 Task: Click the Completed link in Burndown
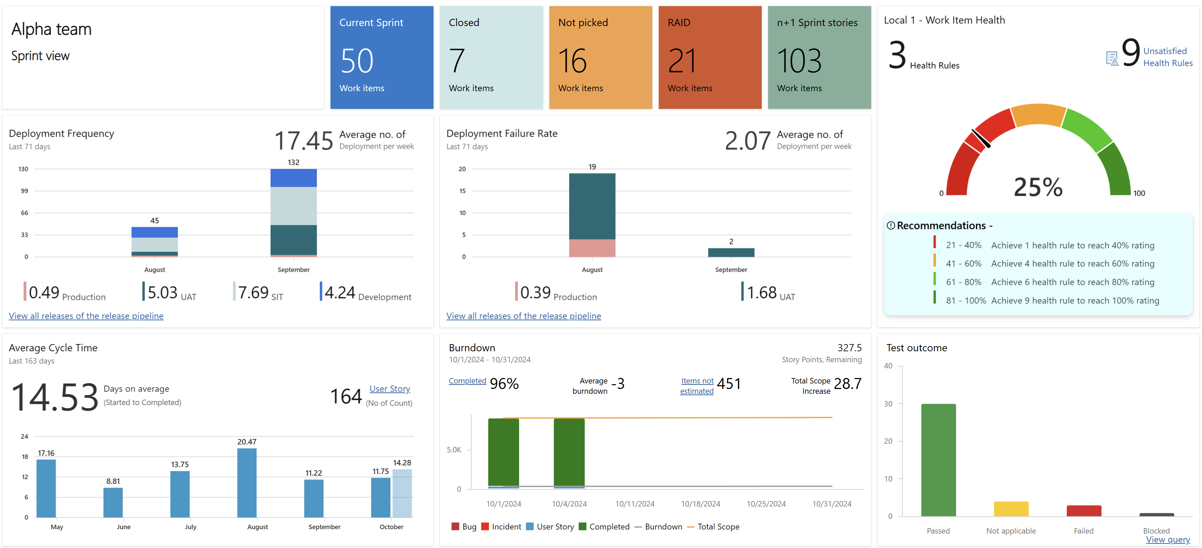click(x=467, y=381)
